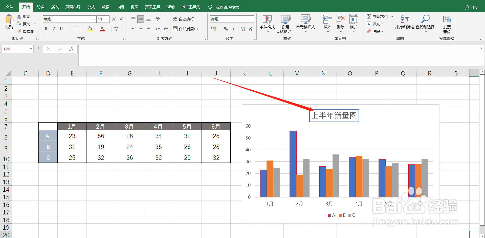Click the Insert Function fx icon
Viewport: 485px width, 238px height.
(71, 49)
